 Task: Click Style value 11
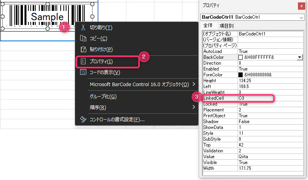coord(241,133)
